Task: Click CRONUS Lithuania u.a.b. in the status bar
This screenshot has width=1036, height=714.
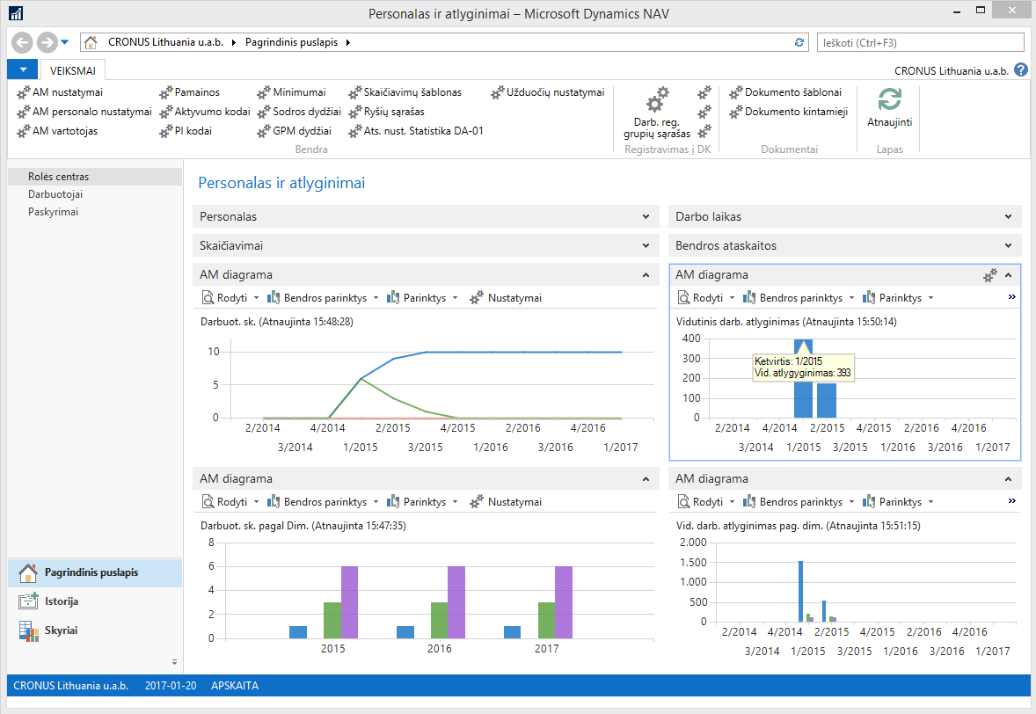Action: pos(70,686)
